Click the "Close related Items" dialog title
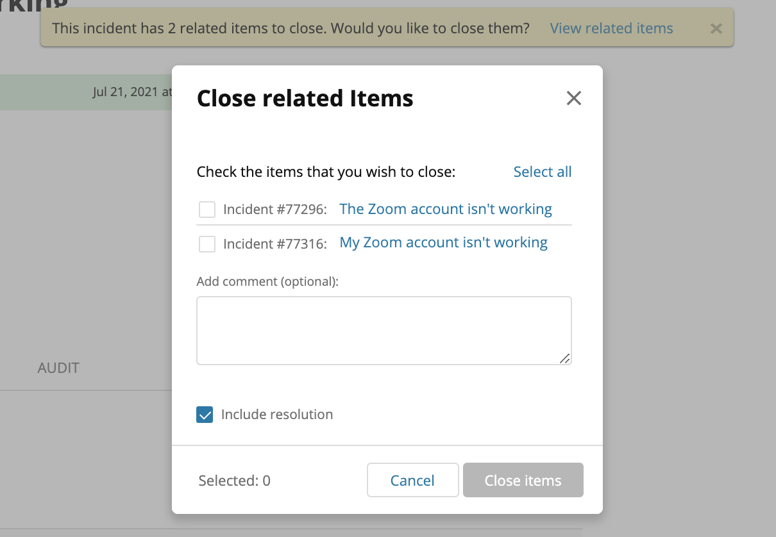776x537 pixels. [x=305, y=99]
